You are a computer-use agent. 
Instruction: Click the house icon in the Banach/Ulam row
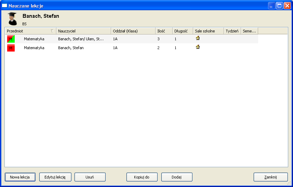pos(198,38)
